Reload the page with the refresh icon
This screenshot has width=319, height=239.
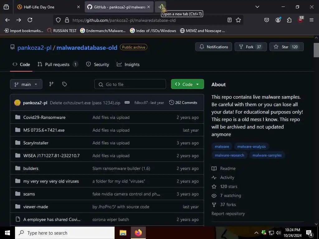point(30,20)
